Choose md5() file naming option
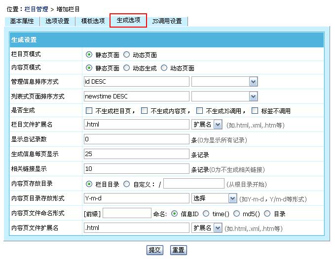The image size is (335, 259). (236, 214)
